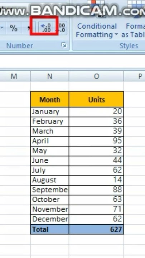This screenshot has height=258, width=145.
Task: Select the Units header cell
Action: [96, 100]
